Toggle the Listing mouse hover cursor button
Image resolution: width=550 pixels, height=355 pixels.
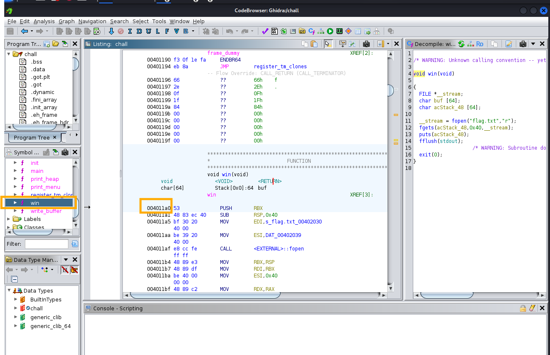(x=328, y=44)
